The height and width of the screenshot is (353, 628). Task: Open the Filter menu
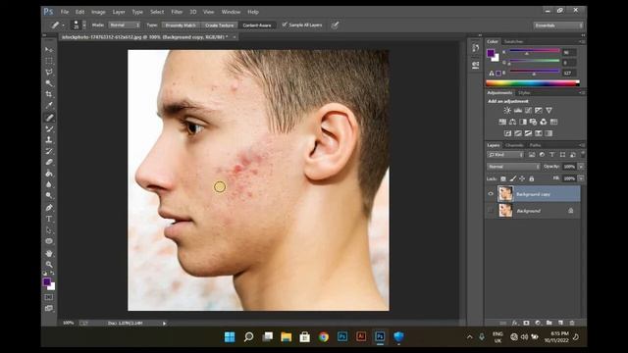pyautogui.click(x=177, y=12)
